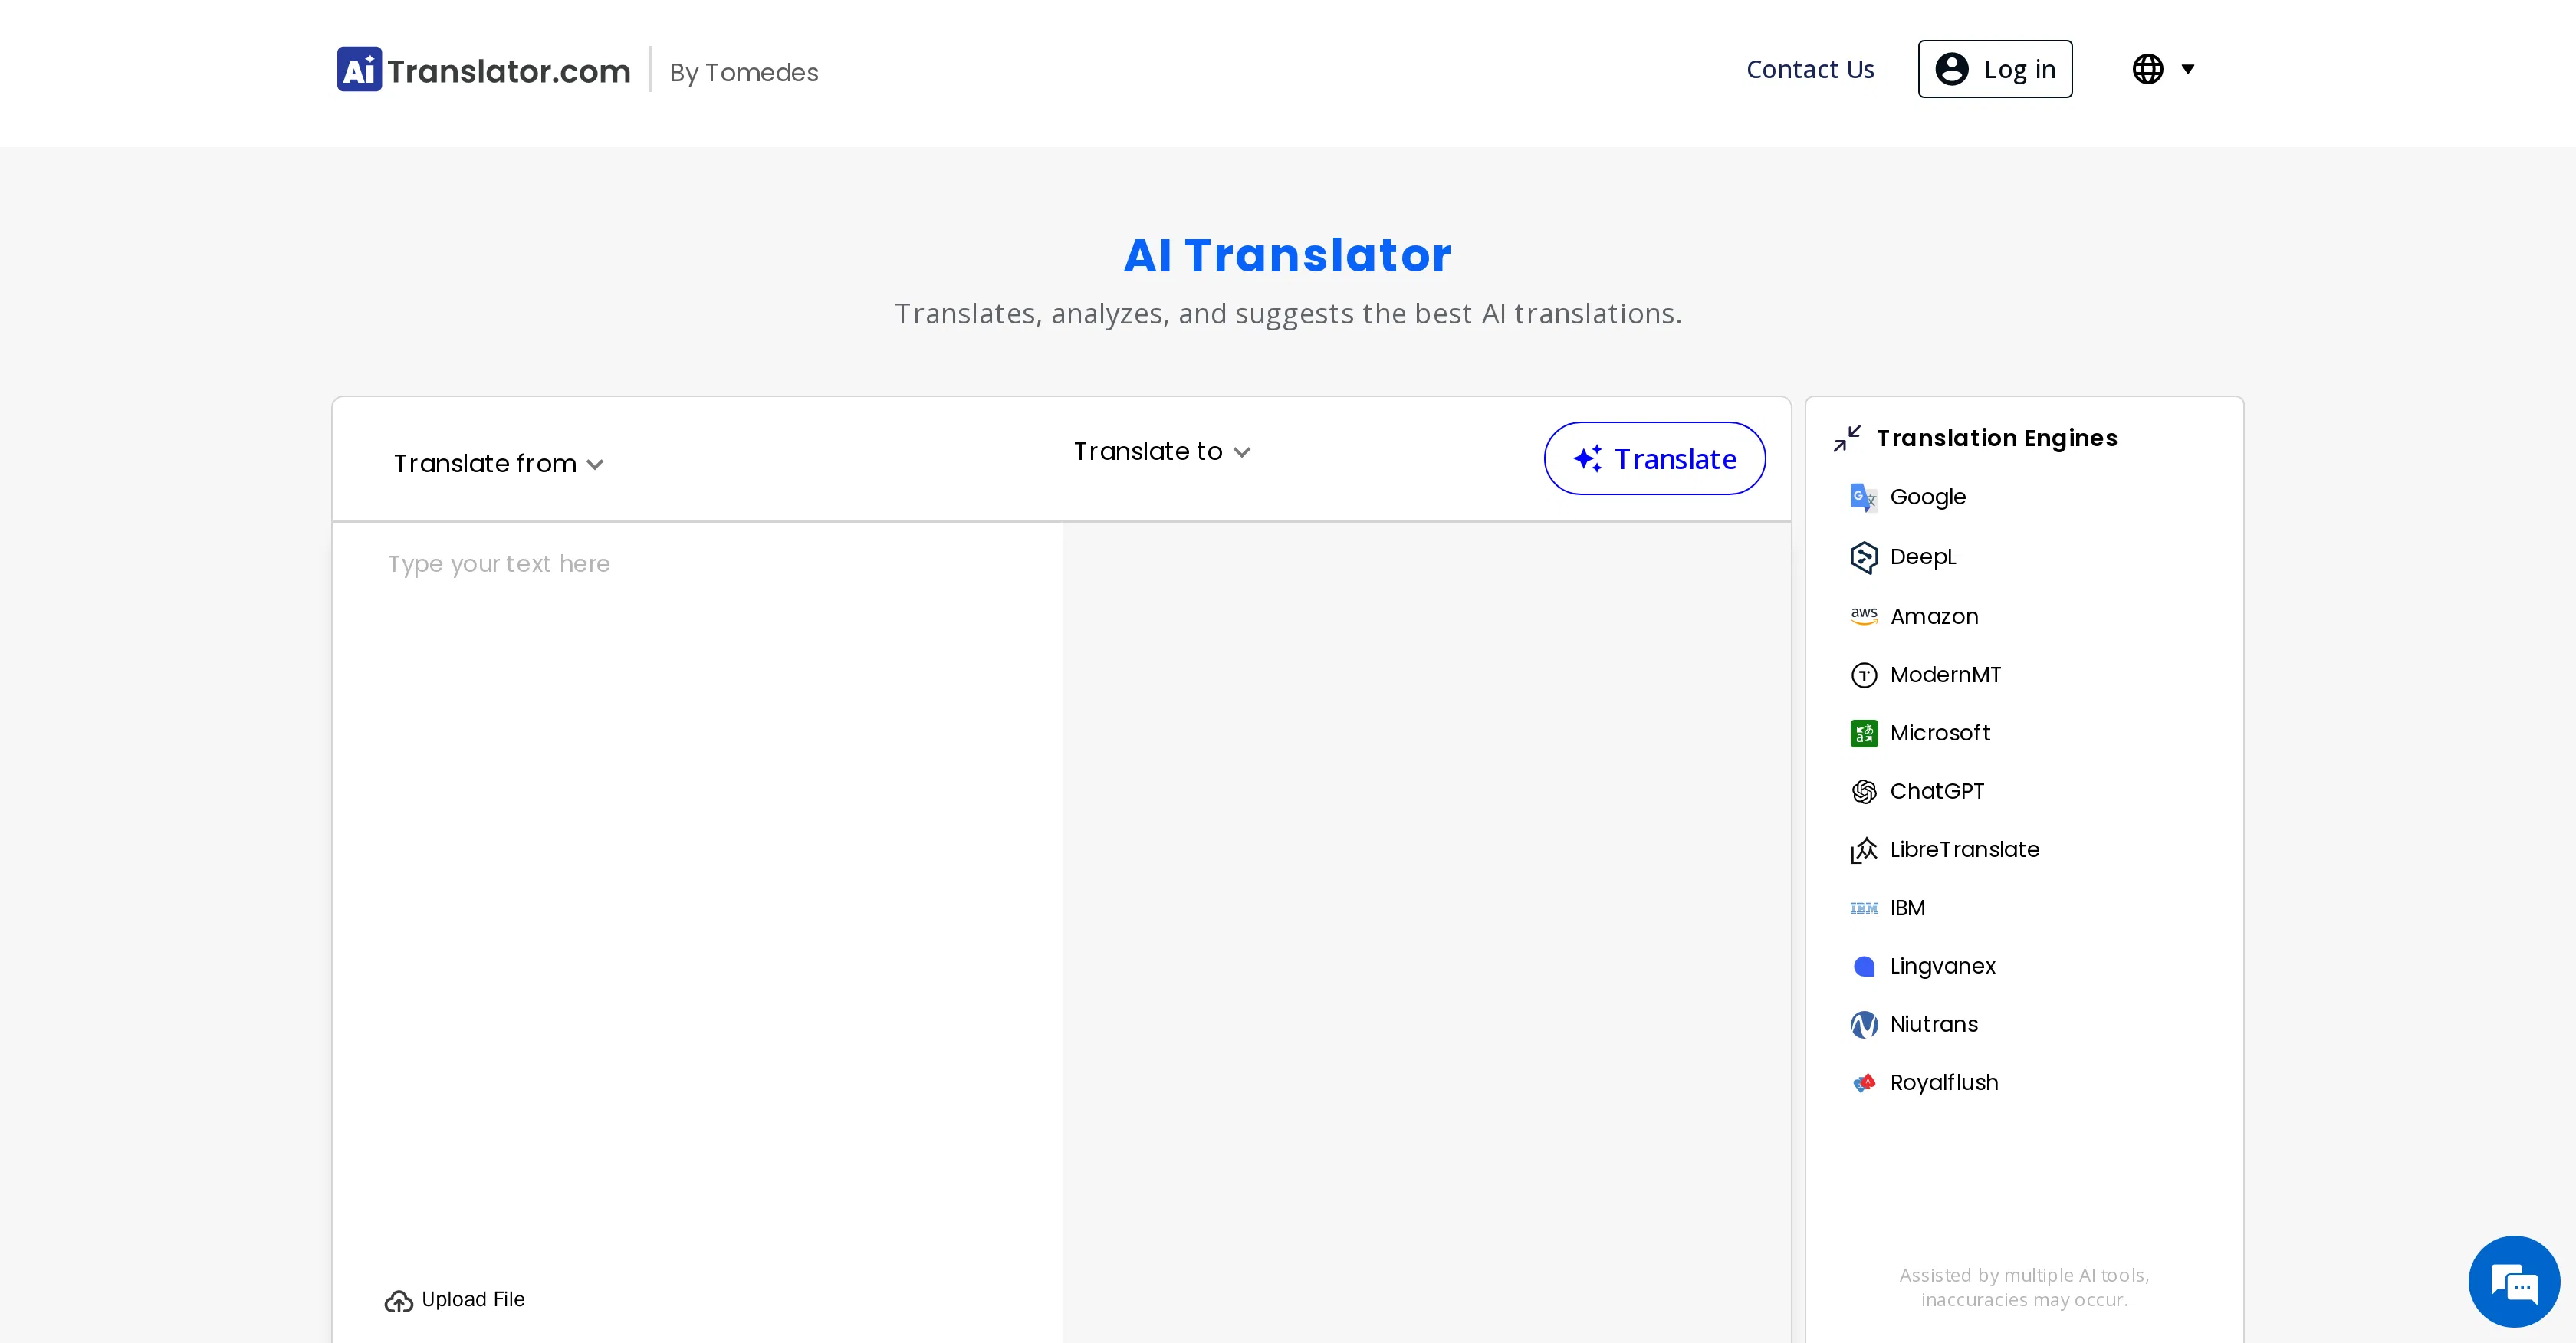Image resolution: width=2576 pixels, height=1343 pixels.
Task: Select the LibreTranslate engine icon
Action: (x=1864, y=849)
